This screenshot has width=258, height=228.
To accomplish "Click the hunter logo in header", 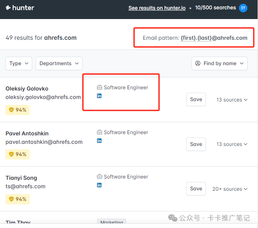I will tap(20, 8).
